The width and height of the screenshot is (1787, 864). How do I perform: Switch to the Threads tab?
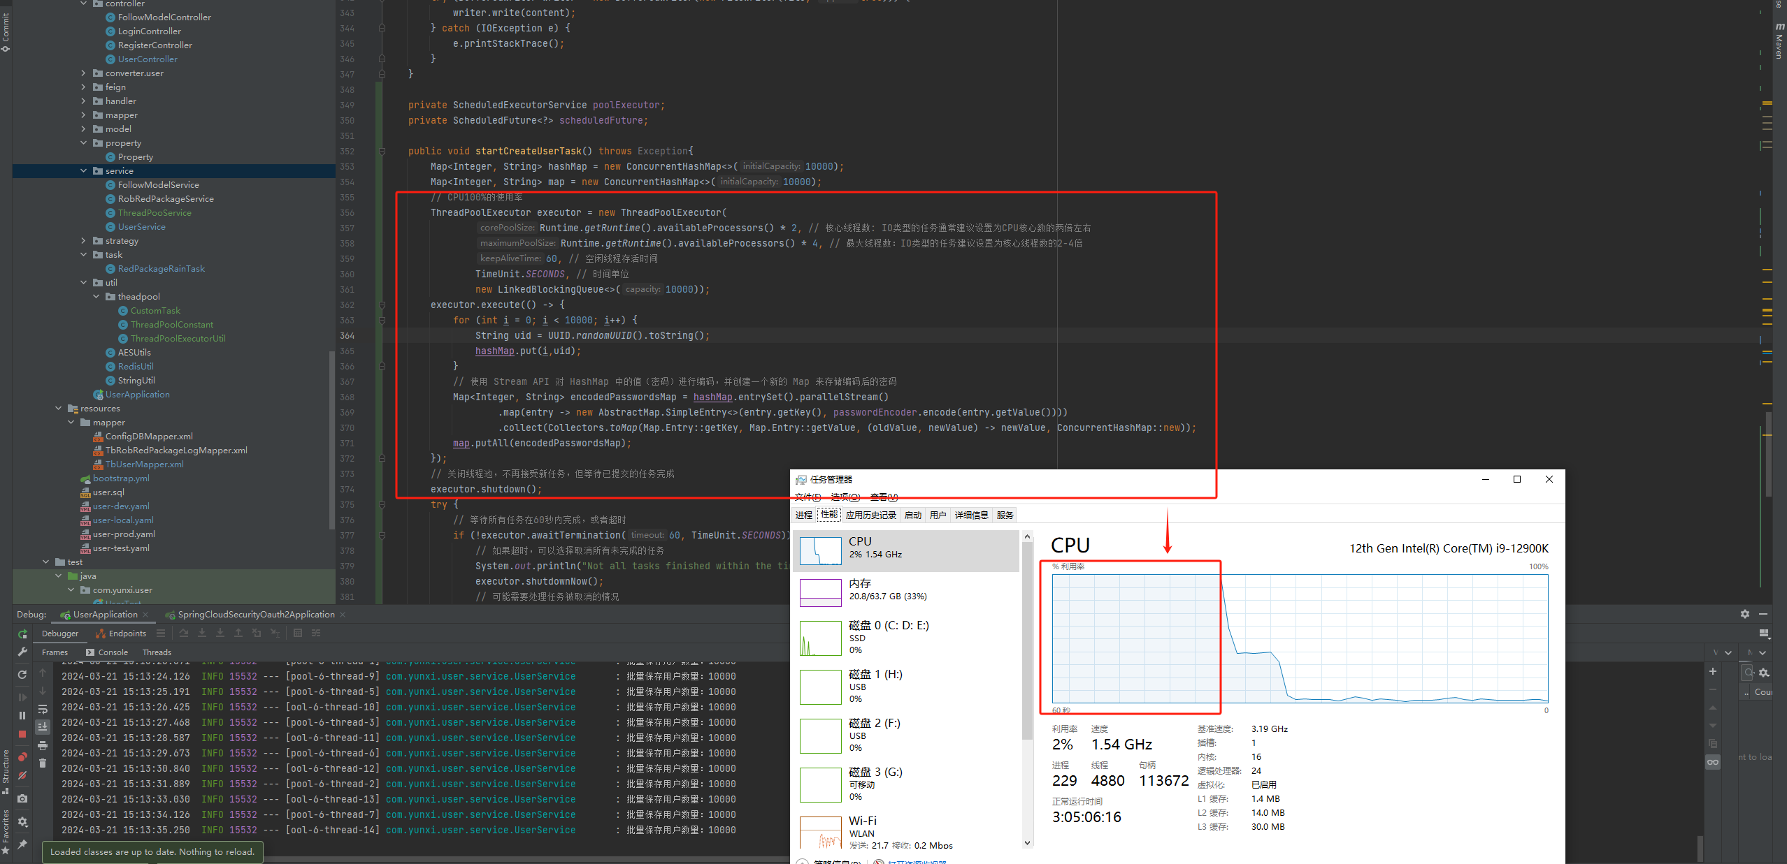tap(157, 652)
